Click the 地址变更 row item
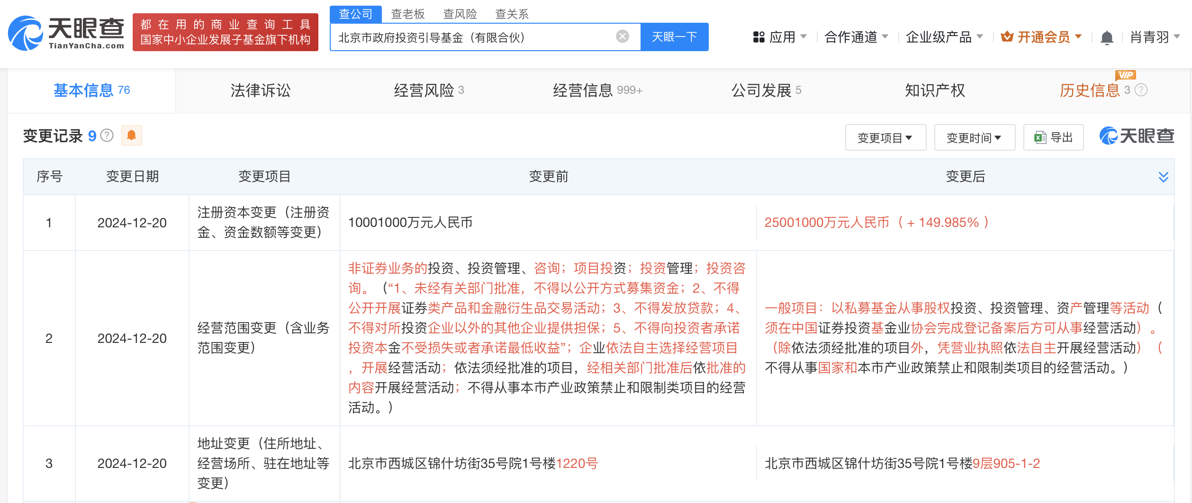The width and height of the screenshot is (1192, 503). pyautogui.click(x=263, y=463)
